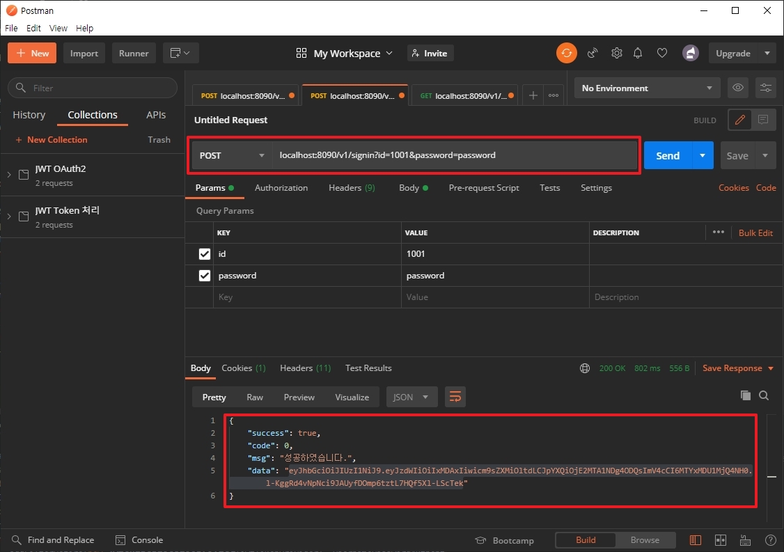Switch to the History tab
This screenshot has height=552, width=784.
tap(29, 115)
